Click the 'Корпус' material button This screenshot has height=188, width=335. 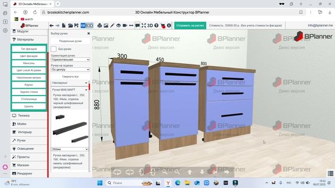(29, 85)
